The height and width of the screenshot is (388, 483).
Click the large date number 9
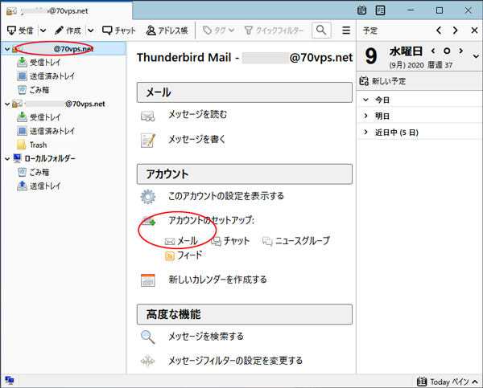pos(371,56)
